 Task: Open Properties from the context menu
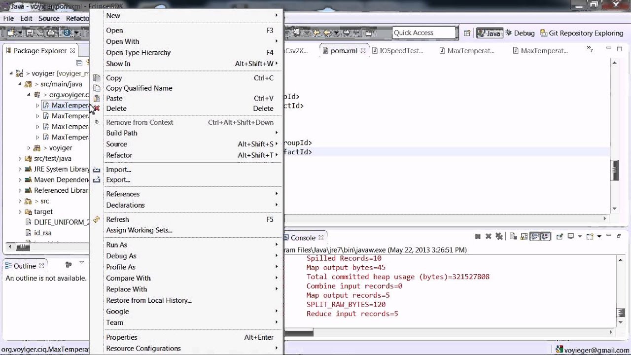(x=186, y=337)
